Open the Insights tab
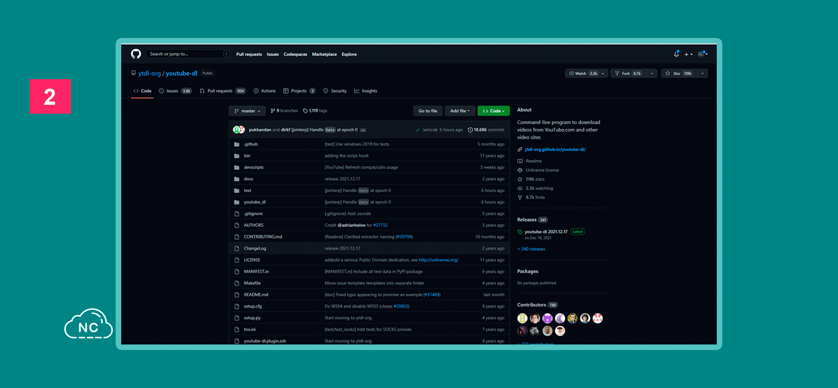Image resolution: width=838 pixels, height=388 pixels. (x=366, y=91)
